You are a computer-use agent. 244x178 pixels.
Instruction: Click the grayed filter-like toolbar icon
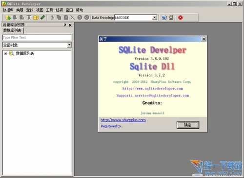point(29,18)
